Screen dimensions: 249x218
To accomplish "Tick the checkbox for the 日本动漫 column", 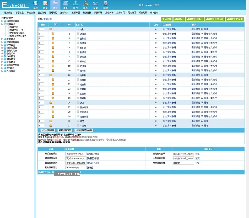I will pos(78,112).
